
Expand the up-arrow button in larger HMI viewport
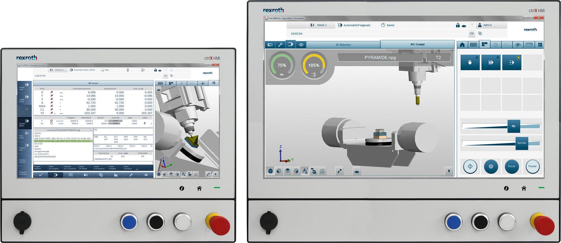[x=449, y=171]
